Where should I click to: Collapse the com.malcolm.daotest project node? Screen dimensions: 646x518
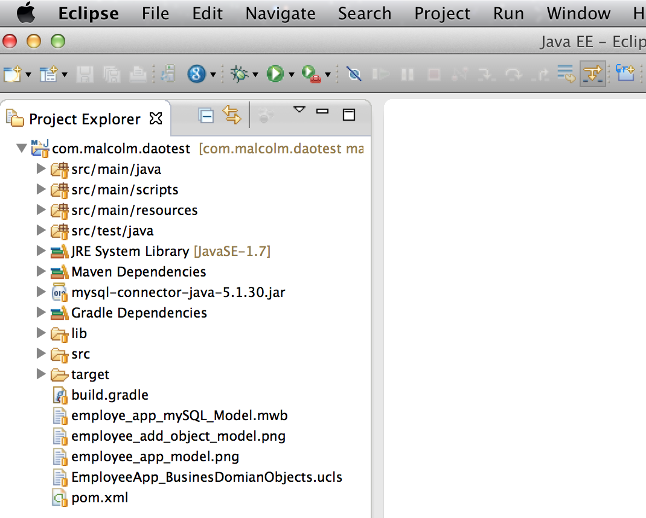point(21,149)
